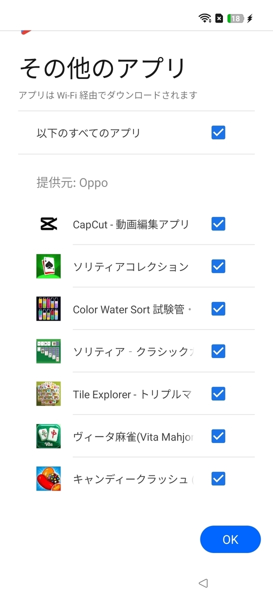The width and height of the screenshot is (273, 600).
Task: Tap the classic Solitaire card table icon
Action: [x=48, y=351]
